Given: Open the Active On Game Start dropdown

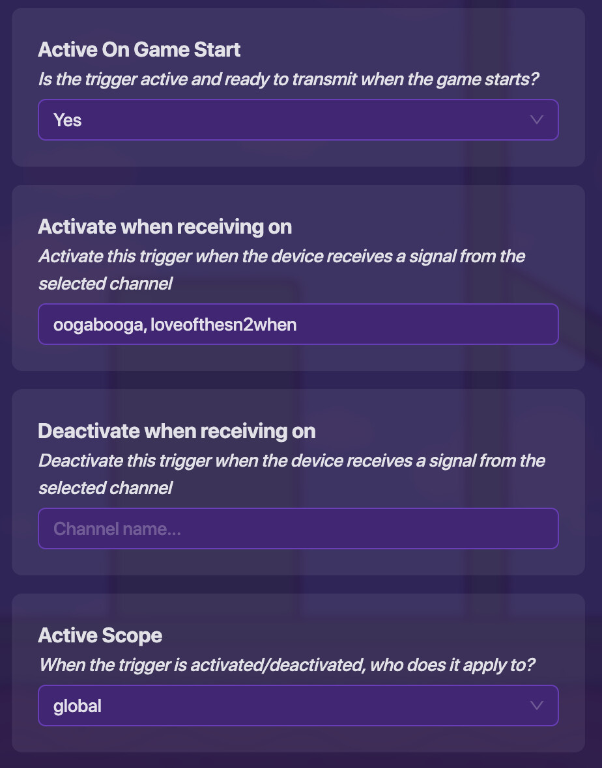Looking at the screenshot, I should click(298, 120).
